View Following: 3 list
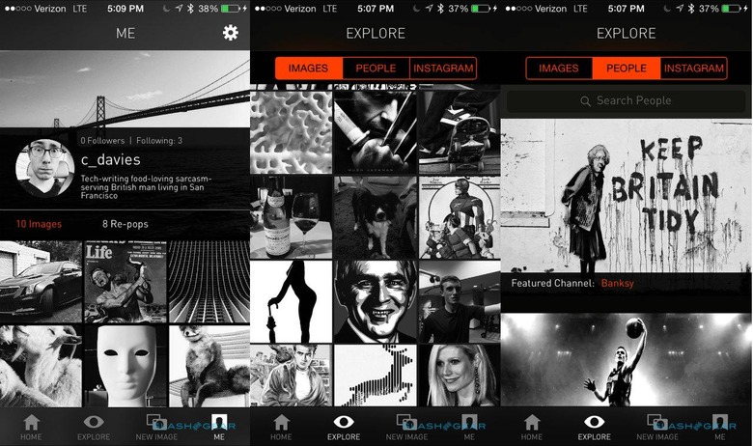753x446 pixels. tap(159, 141)
